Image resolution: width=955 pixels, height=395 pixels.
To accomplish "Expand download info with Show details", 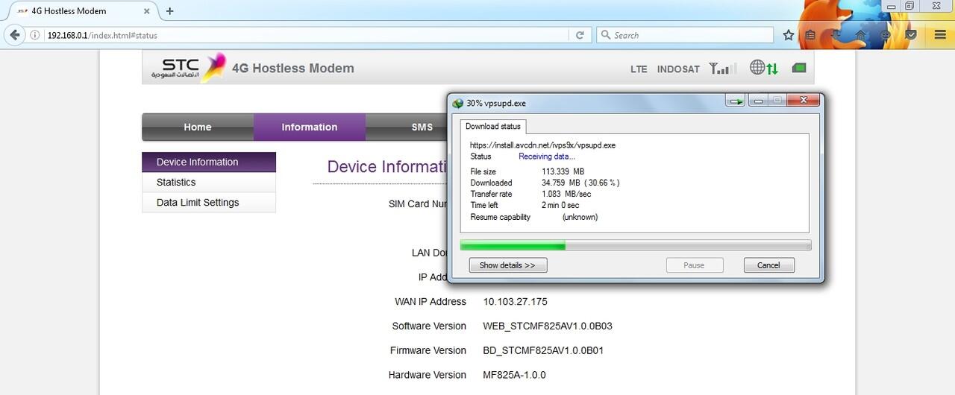I will [507, 265].
